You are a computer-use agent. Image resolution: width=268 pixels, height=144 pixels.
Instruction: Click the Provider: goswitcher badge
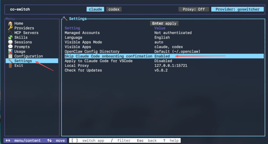(x=237, y=9)
